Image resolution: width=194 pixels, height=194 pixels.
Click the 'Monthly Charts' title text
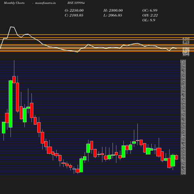pos(14,3)
